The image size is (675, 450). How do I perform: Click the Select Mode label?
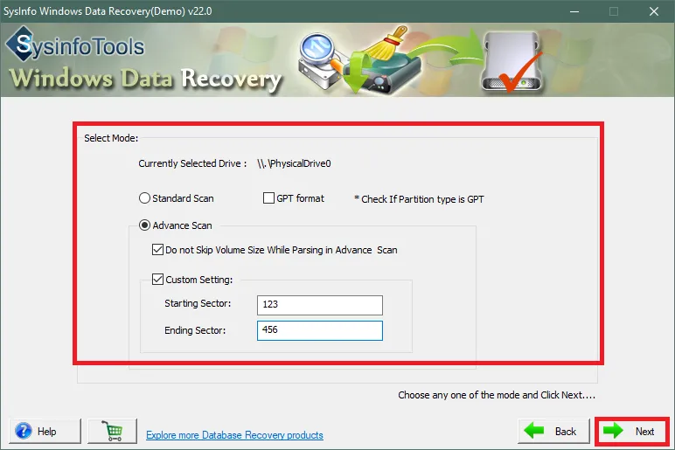(x=111, y=138)
